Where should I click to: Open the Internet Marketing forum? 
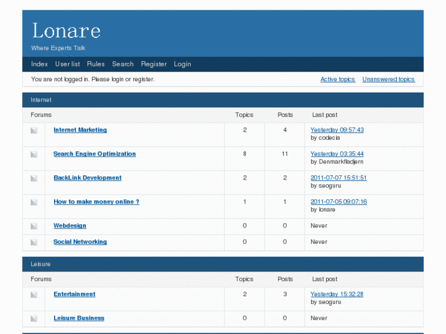click(80, 130)
